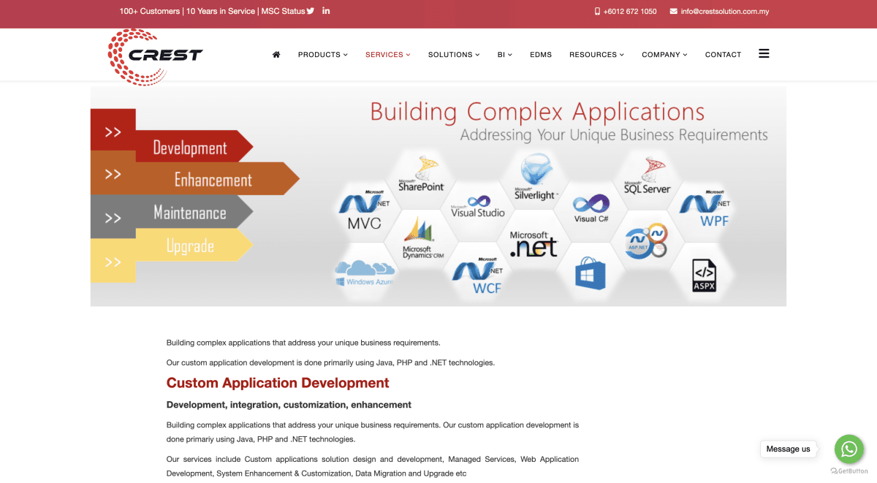Click the phone icon beside +6012 672 1050
Screen dimensions: 877x483
(597, 12)
